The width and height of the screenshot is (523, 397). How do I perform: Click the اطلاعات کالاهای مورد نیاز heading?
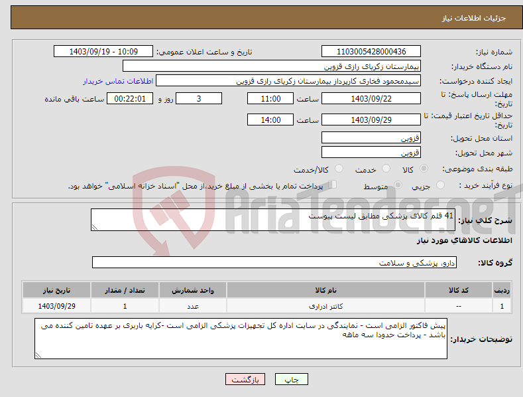[464, 240]
